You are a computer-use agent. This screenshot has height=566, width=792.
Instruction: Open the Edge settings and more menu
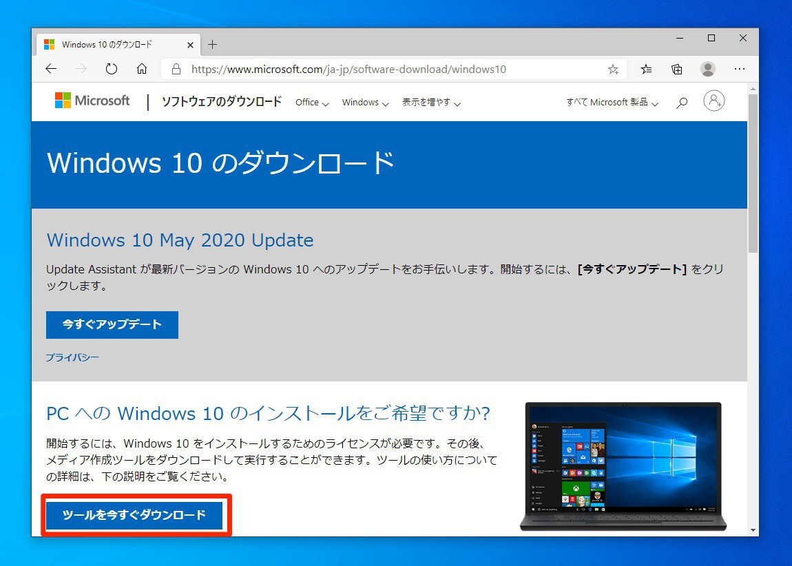[740, 69]
